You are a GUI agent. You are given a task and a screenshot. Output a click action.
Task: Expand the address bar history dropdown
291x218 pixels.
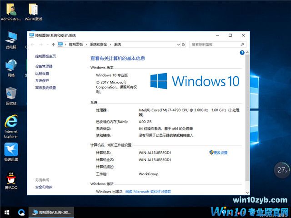(x=177, y=45)
